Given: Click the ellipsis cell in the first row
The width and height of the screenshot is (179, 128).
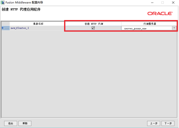Looking at the screenshot, I should 7,28.
